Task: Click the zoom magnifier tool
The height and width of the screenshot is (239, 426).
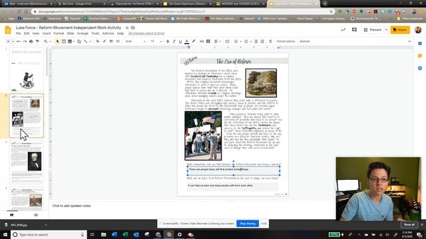Action: click(46, 41)
